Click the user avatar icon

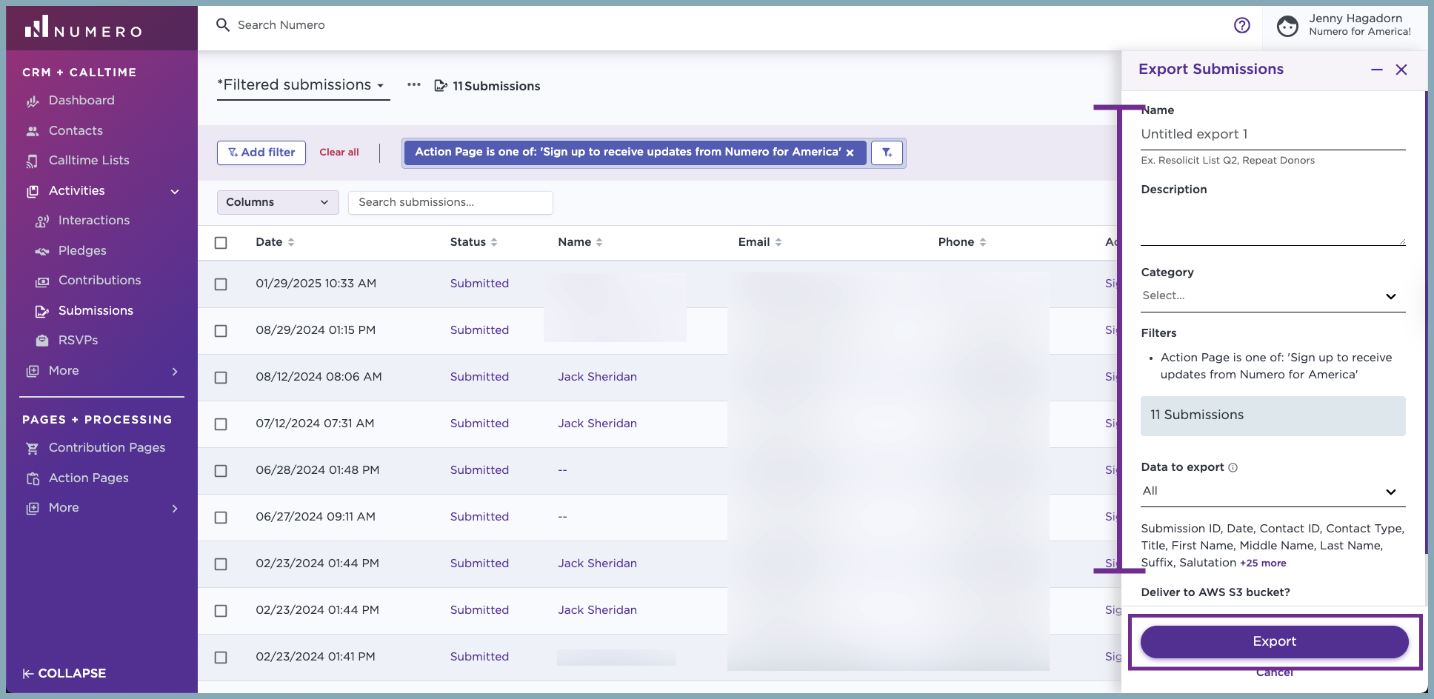coord(1287,26)
